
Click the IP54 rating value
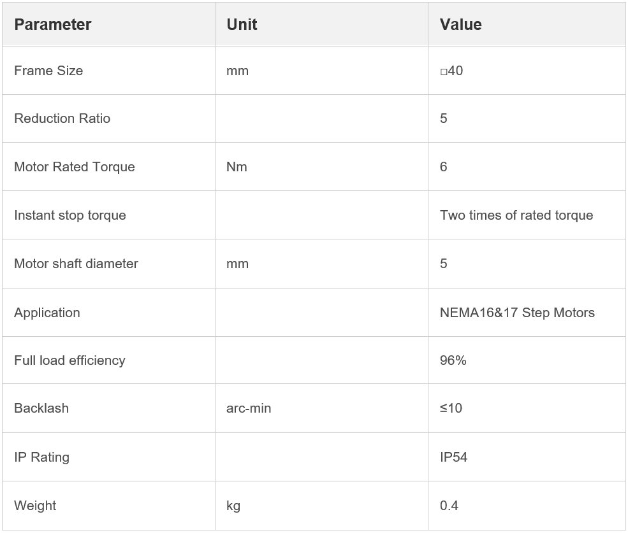click(453, 457)
